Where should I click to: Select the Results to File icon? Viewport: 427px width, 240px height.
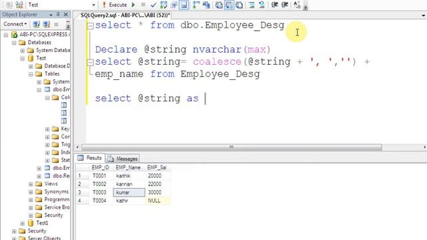[x=240, y=5]
